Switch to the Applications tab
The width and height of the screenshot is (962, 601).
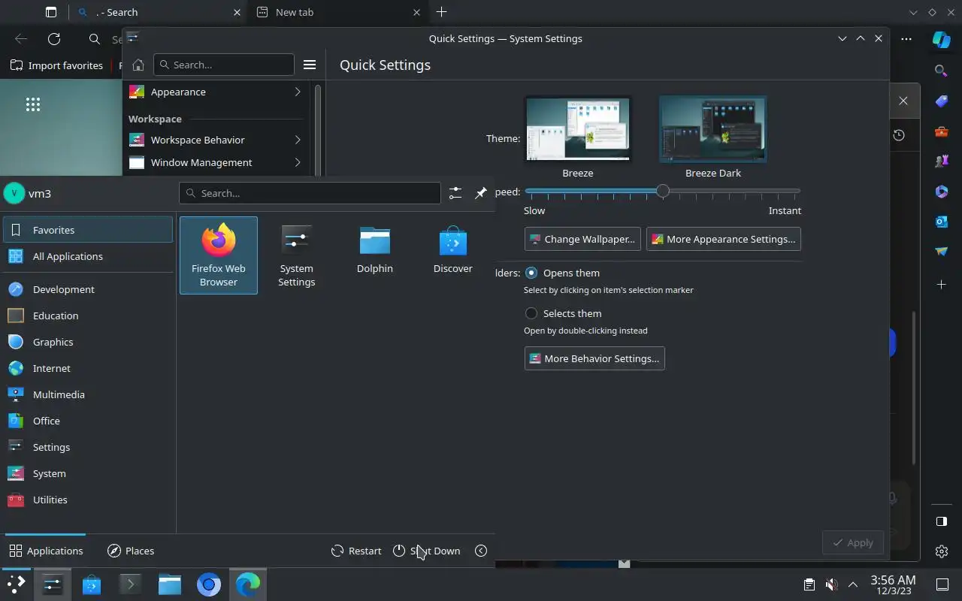point(46,551)
